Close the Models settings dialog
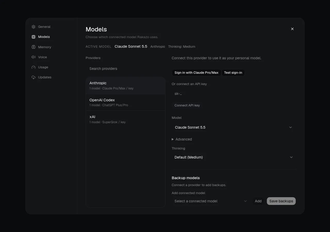 click(292, 29)
